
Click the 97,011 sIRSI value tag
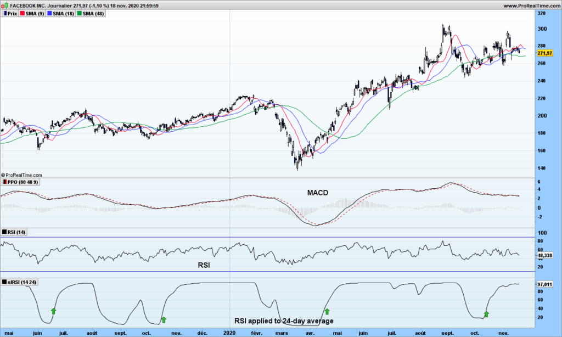pos(545,284)
